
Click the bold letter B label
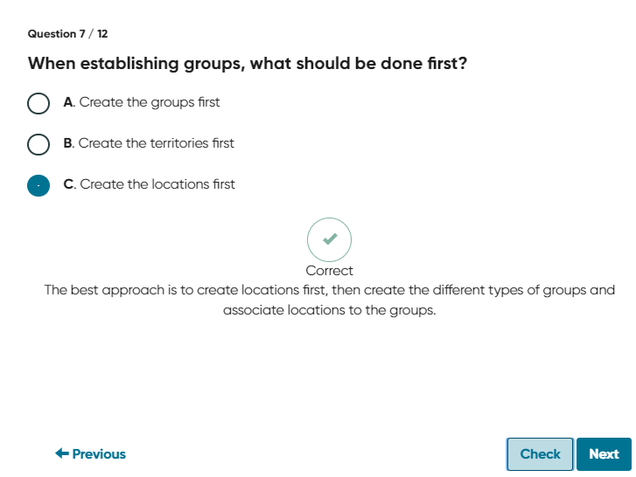point(68,143)
